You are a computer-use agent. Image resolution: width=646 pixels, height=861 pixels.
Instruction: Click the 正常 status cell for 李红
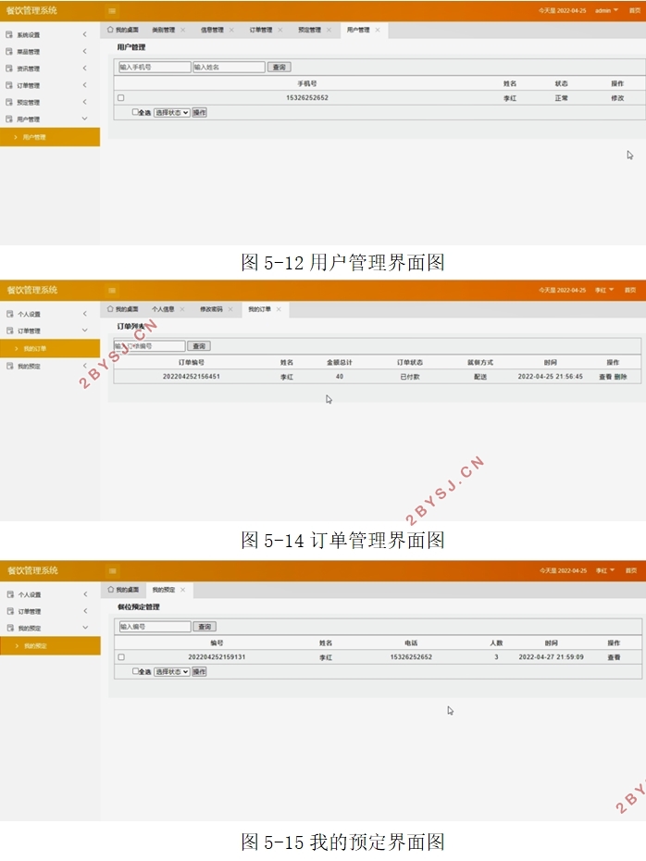561,98
